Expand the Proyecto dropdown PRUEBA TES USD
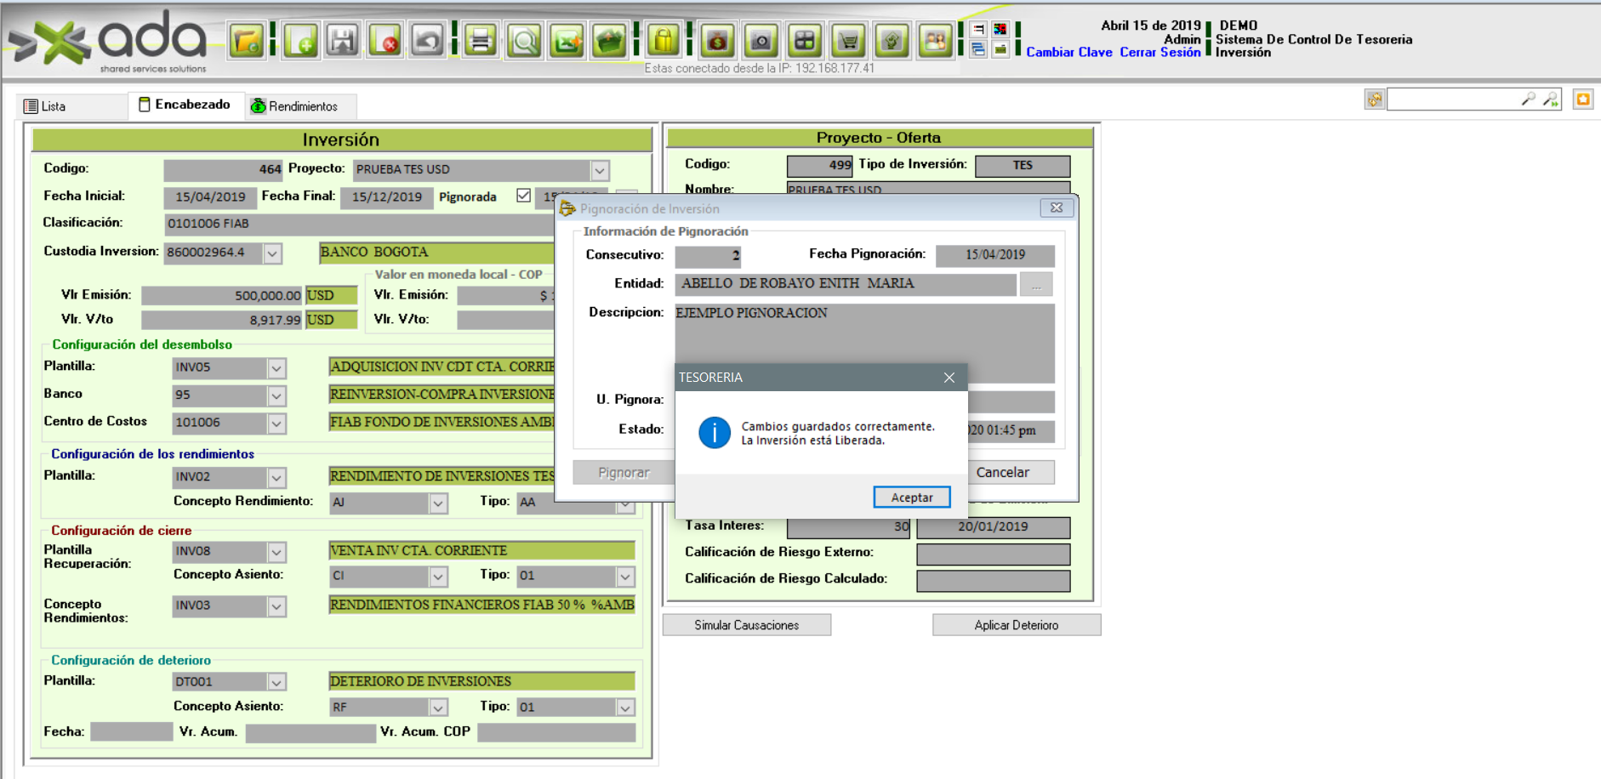The height and width of the screenshot is (779, 1601). pos(600,170)
